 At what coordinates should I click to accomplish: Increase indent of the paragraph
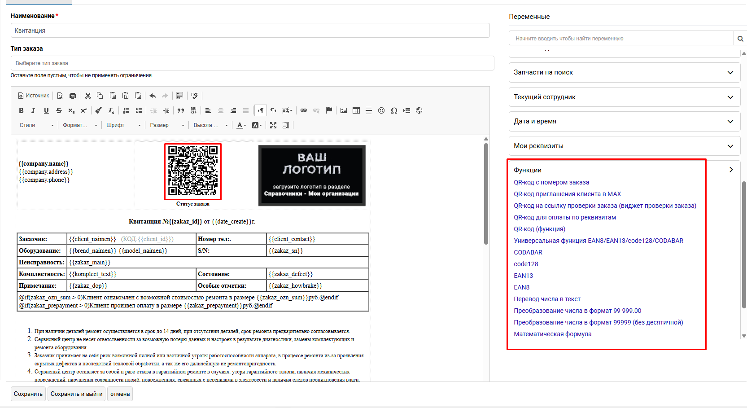point(166,110)
